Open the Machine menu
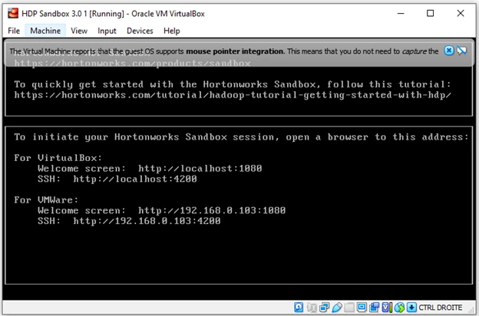The width and height of the screenshot is (479, 316). coord(45,31)
